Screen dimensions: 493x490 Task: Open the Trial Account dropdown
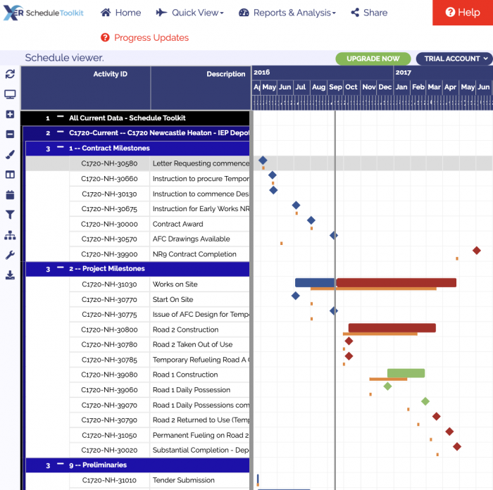pyautogui.click(x=454, y=58)
